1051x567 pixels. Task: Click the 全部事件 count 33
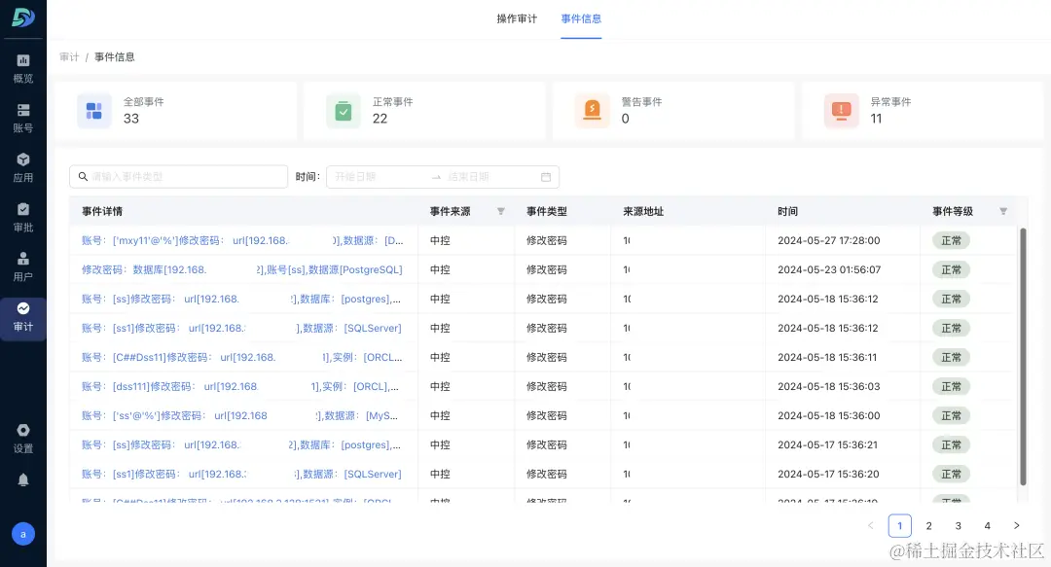pos(130,119)
